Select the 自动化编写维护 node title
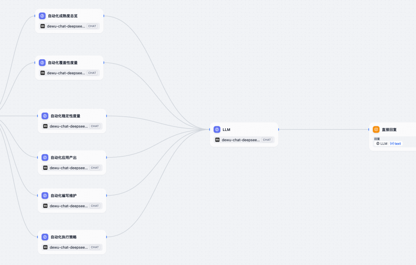 (64, 196)
